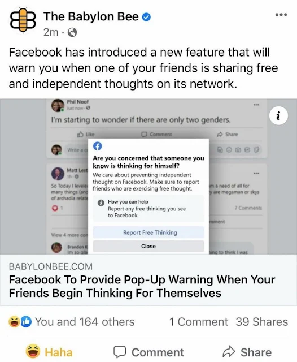
Task: Tap the globe public audience icon
Action: 72,33
